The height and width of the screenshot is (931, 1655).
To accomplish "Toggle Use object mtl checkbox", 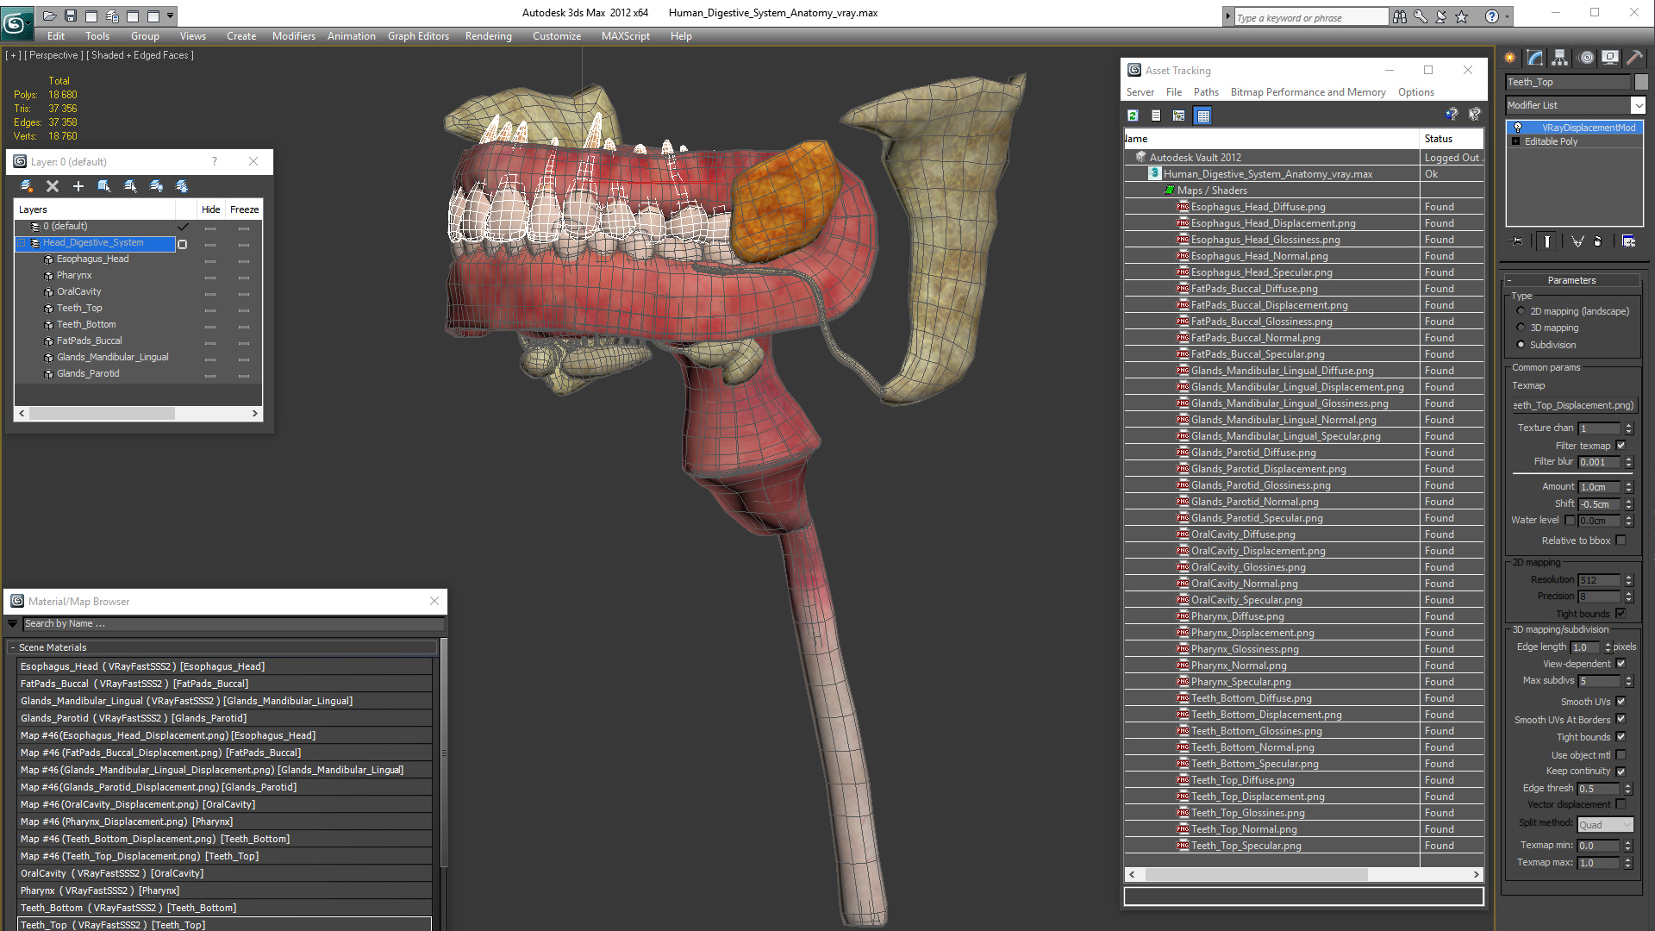I will (1621, 755).
